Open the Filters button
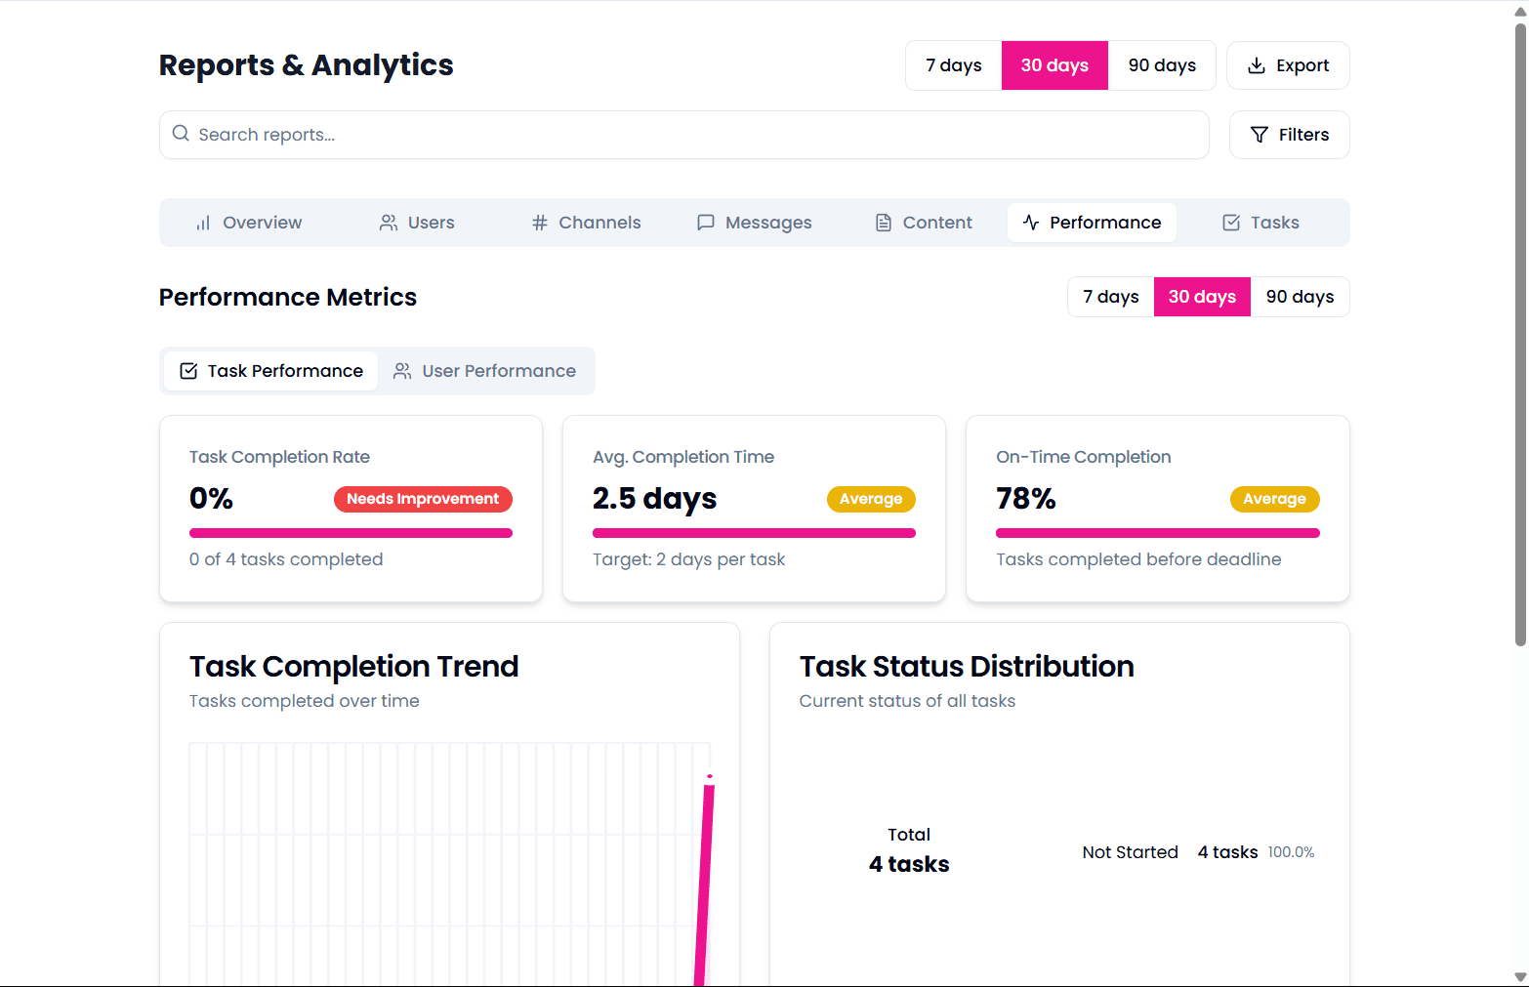1529x987 pixels. click(x=1289, y=135)
